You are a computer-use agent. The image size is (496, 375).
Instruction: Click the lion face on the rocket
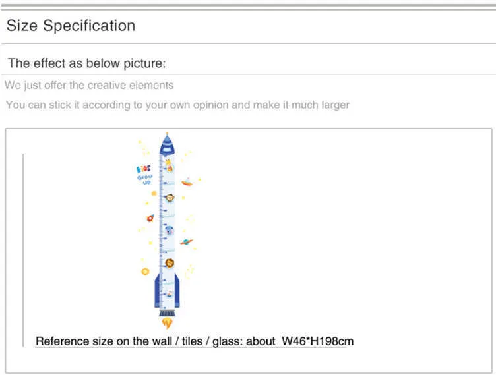[170, 263]
